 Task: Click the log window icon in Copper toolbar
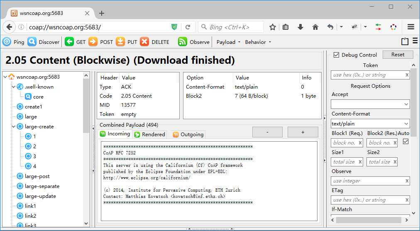405,42
